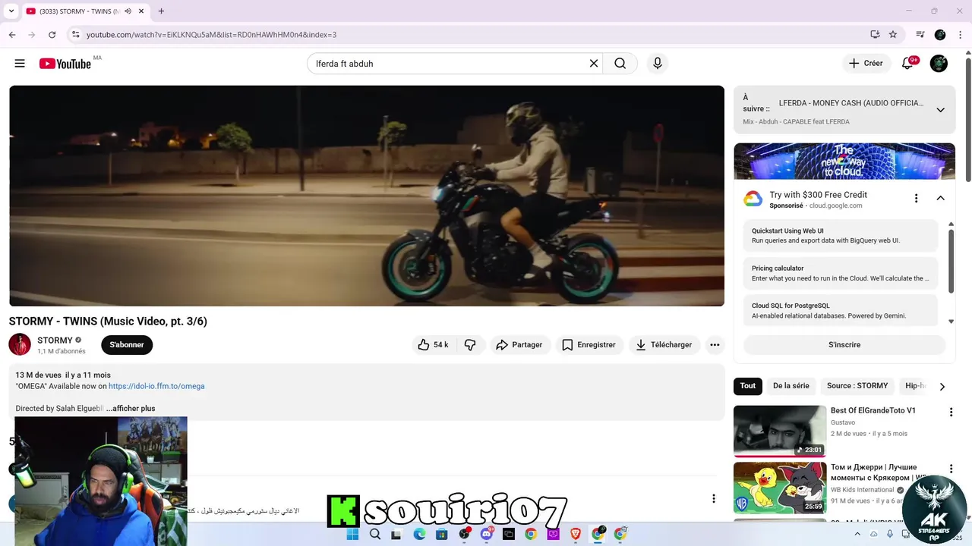The image size is (972, 546).
Task: Play the Tom and Jerry video thumbnail
Action: click(780, 488)
